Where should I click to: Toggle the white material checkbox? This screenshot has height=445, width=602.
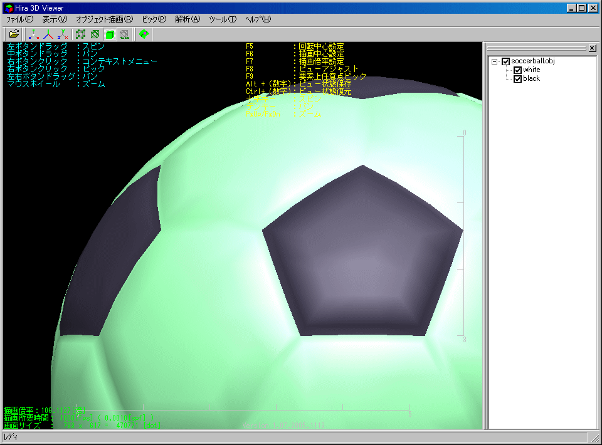(x=517, y=70)
